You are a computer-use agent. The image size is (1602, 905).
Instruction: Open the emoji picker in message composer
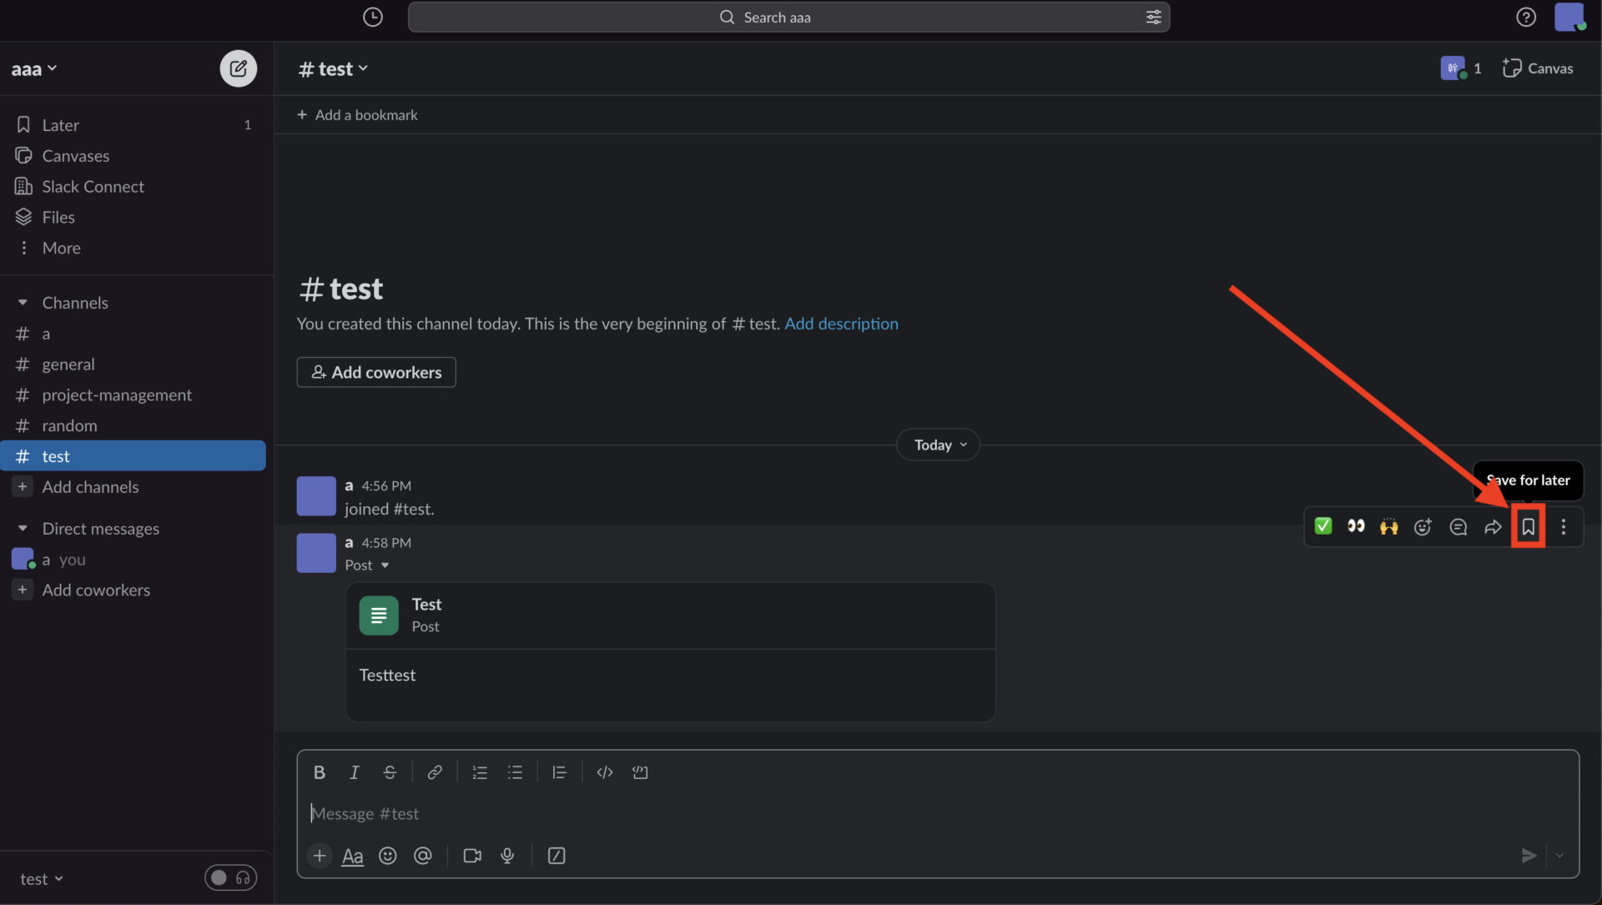[388, 856]
